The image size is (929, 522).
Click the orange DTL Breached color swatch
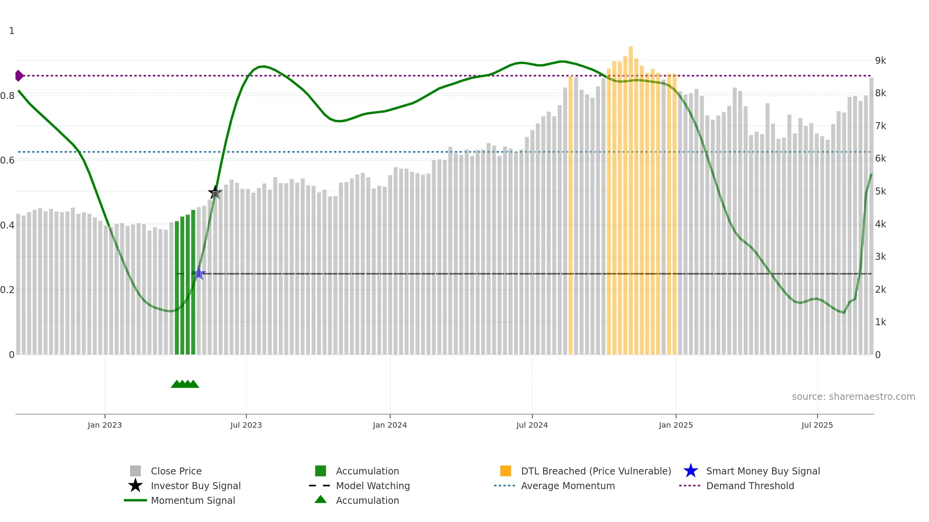tap(506, 471)
